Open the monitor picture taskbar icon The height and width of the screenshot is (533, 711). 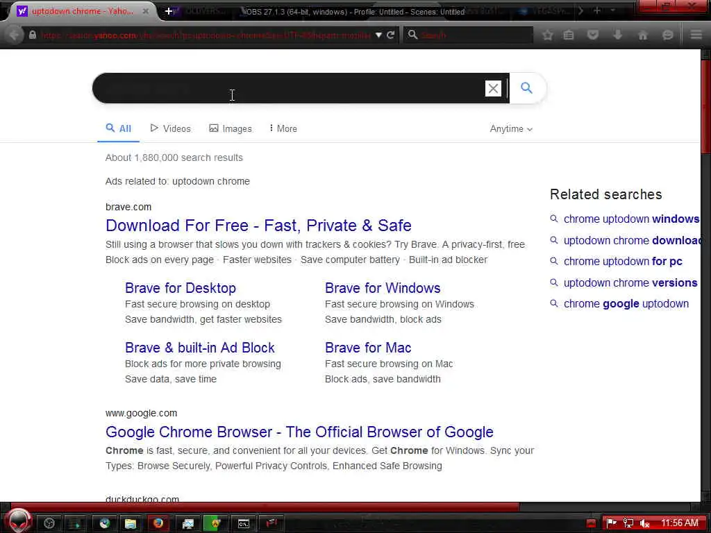pos(187,523)
